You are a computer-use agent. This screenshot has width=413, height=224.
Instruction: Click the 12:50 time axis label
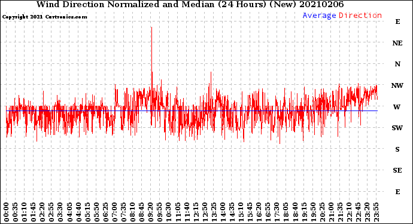(205, 212)
